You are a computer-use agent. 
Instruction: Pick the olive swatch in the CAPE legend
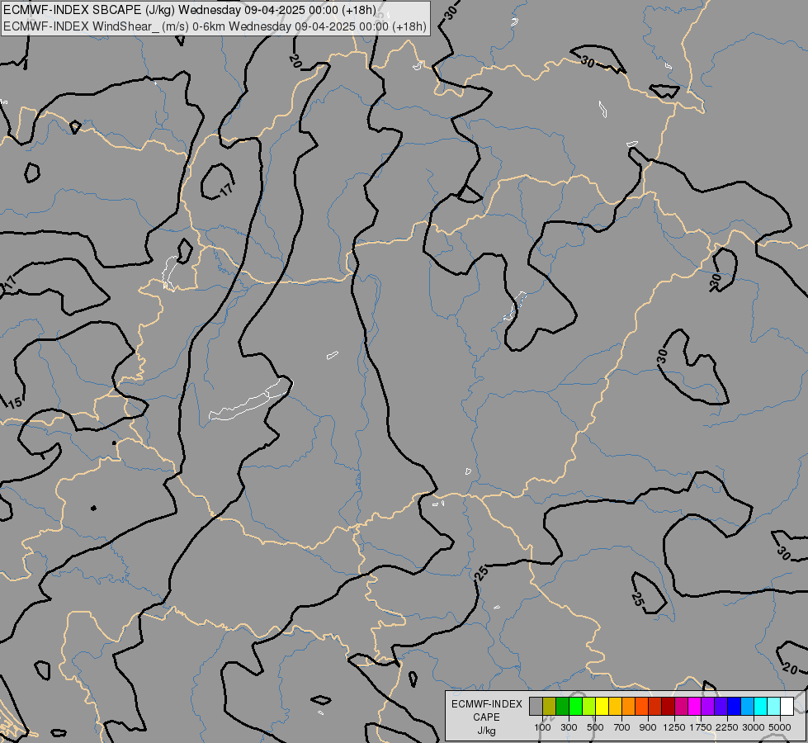(550, 706)
